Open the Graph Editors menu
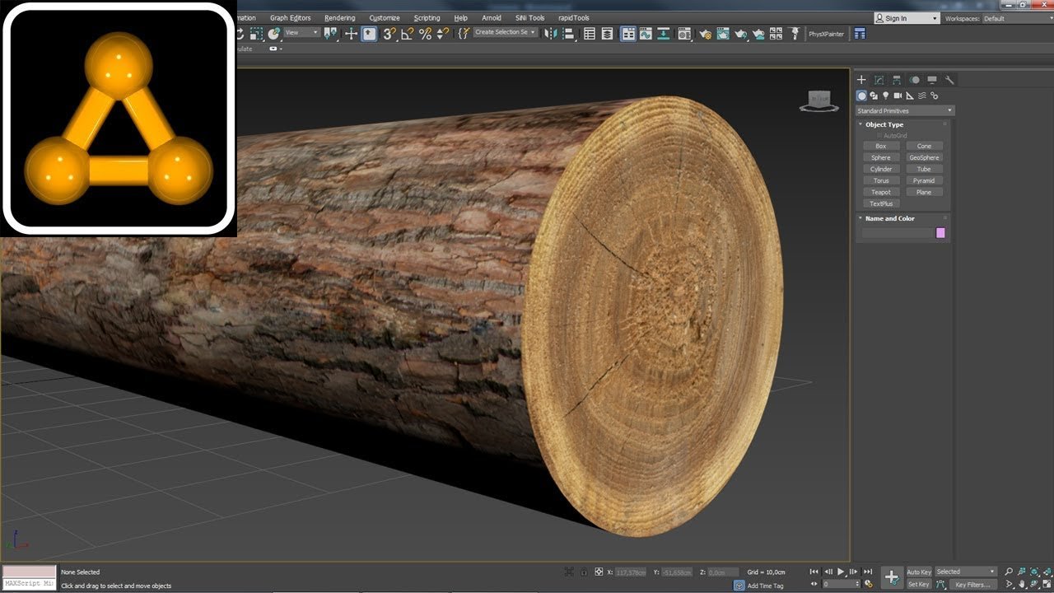The height and width of the screenshot is (593, 1054). tap(291, 18)
